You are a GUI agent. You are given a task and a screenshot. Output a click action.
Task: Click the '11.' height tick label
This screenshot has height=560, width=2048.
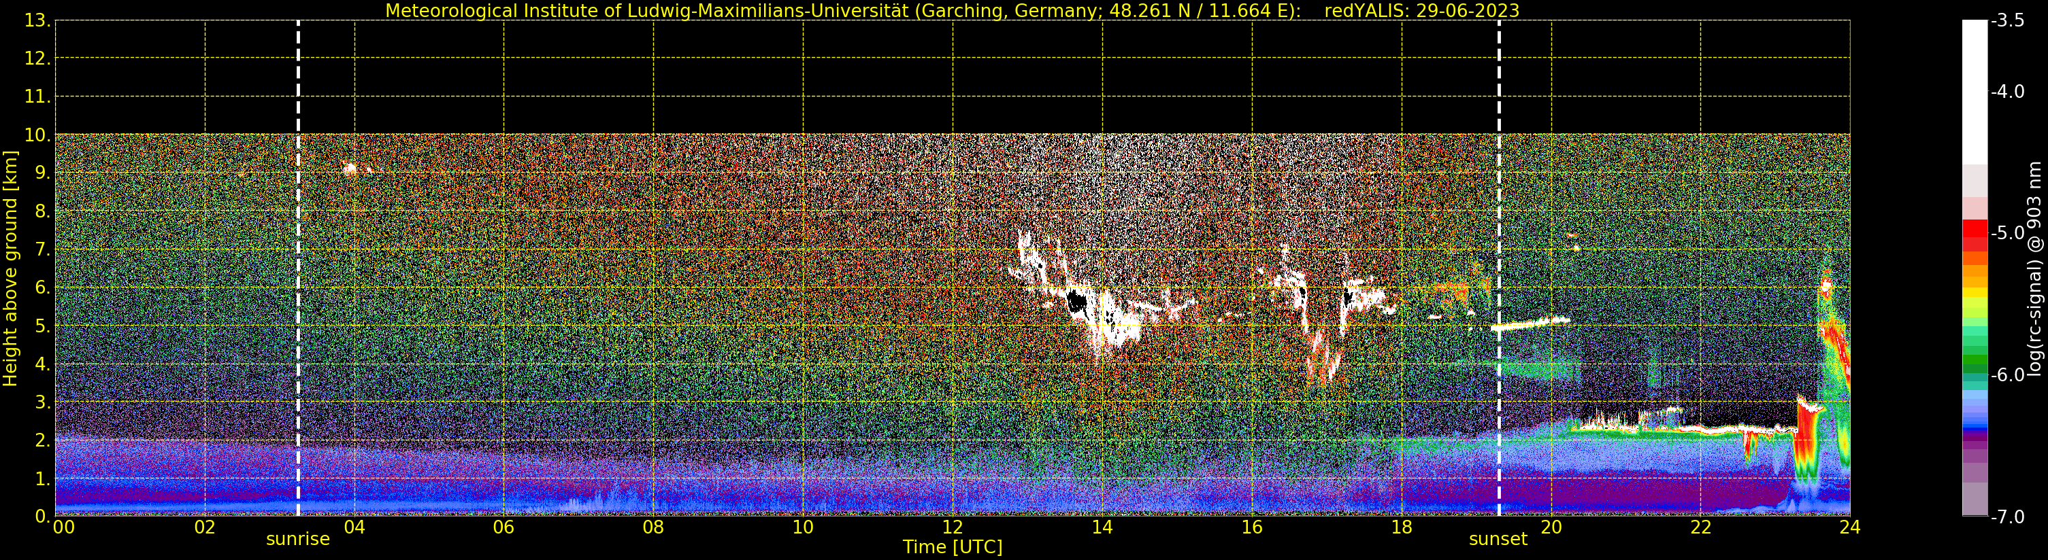click(37, 97)
